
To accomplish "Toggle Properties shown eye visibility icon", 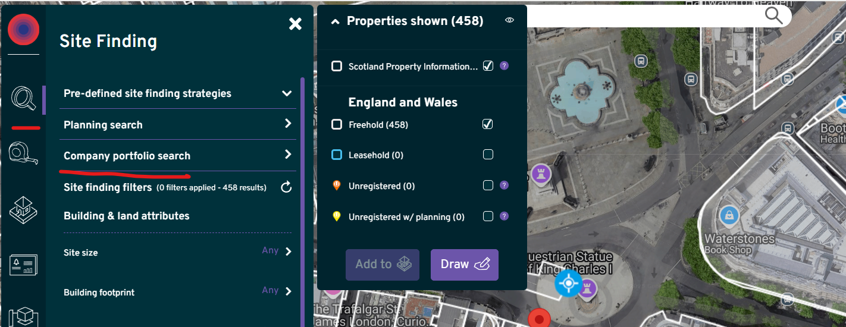I will 509,20.
